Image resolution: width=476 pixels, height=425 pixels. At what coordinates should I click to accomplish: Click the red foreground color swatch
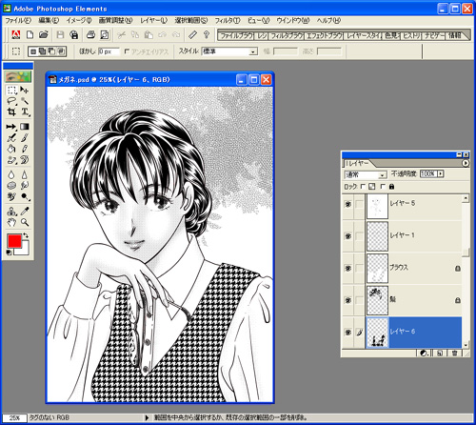[x=14, y=241]
